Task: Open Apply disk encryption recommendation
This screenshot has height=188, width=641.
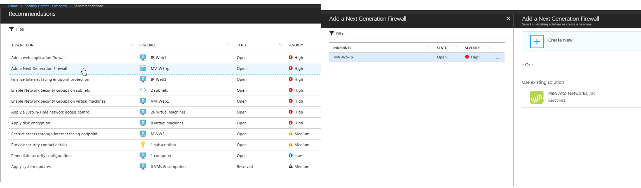Action: [31, 123]
